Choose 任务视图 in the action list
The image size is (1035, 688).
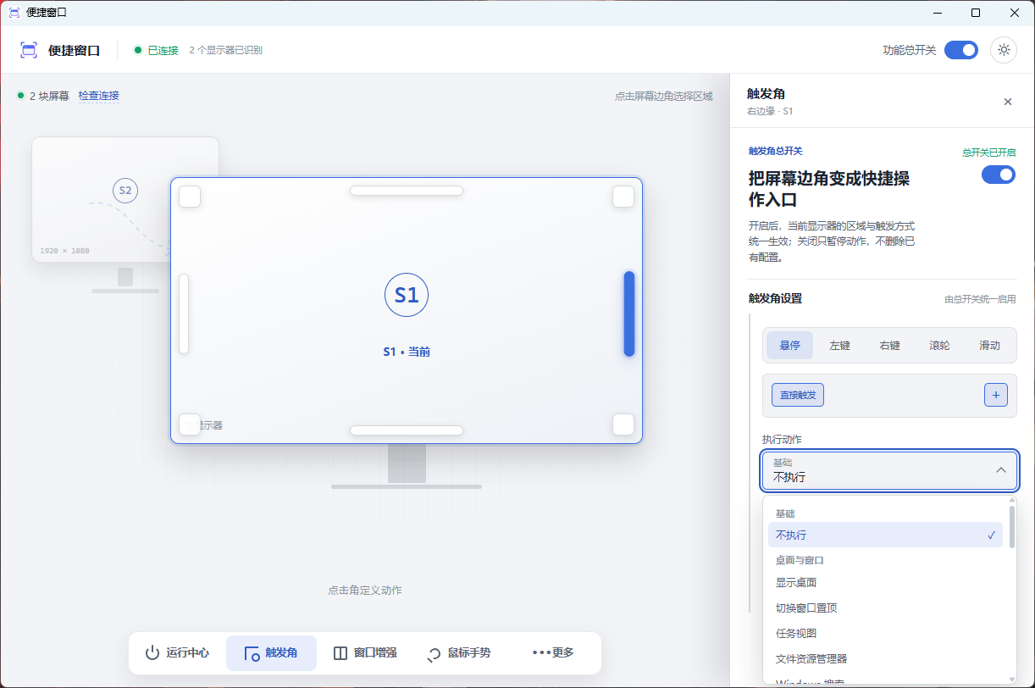tap(885, 633)
